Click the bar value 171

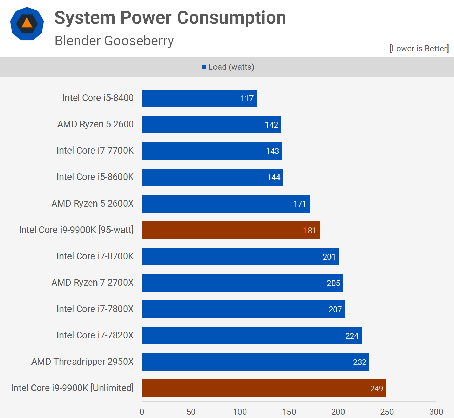tap(300, 204)
